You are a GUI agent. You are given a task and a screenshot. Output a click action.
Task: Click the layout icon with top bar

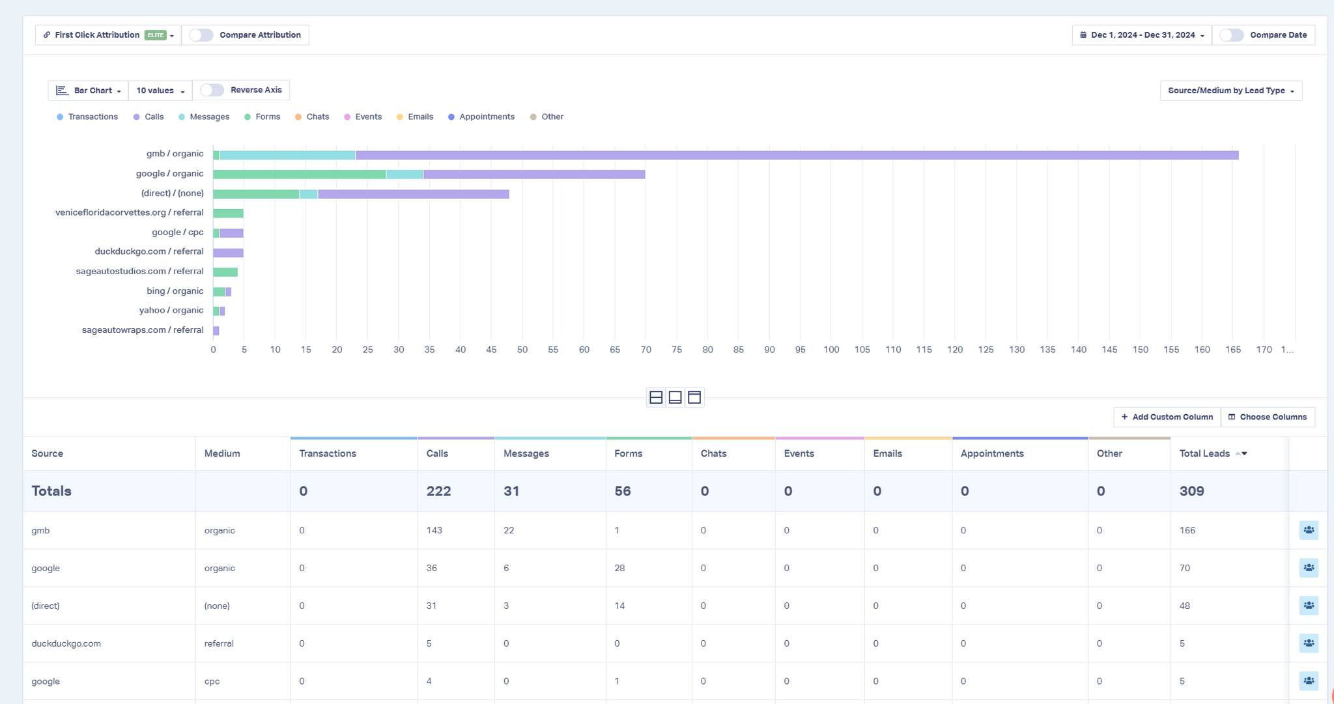(x=694, y=397)
